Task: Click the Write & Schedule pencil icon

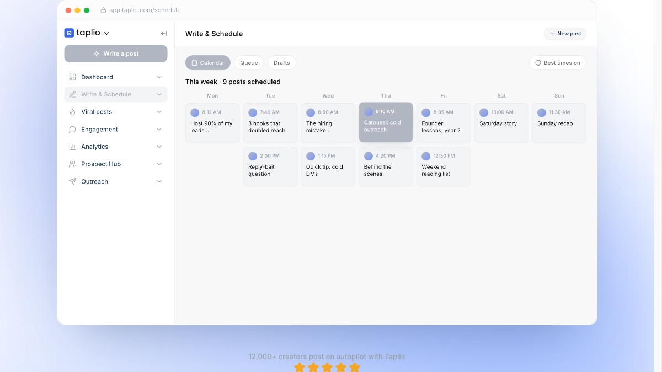Action: point(72,94)
